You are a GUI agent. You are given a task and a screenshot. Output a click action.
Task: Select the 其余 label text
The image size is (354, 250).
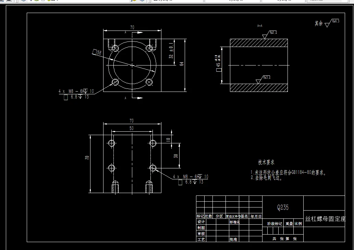[319, 23]
